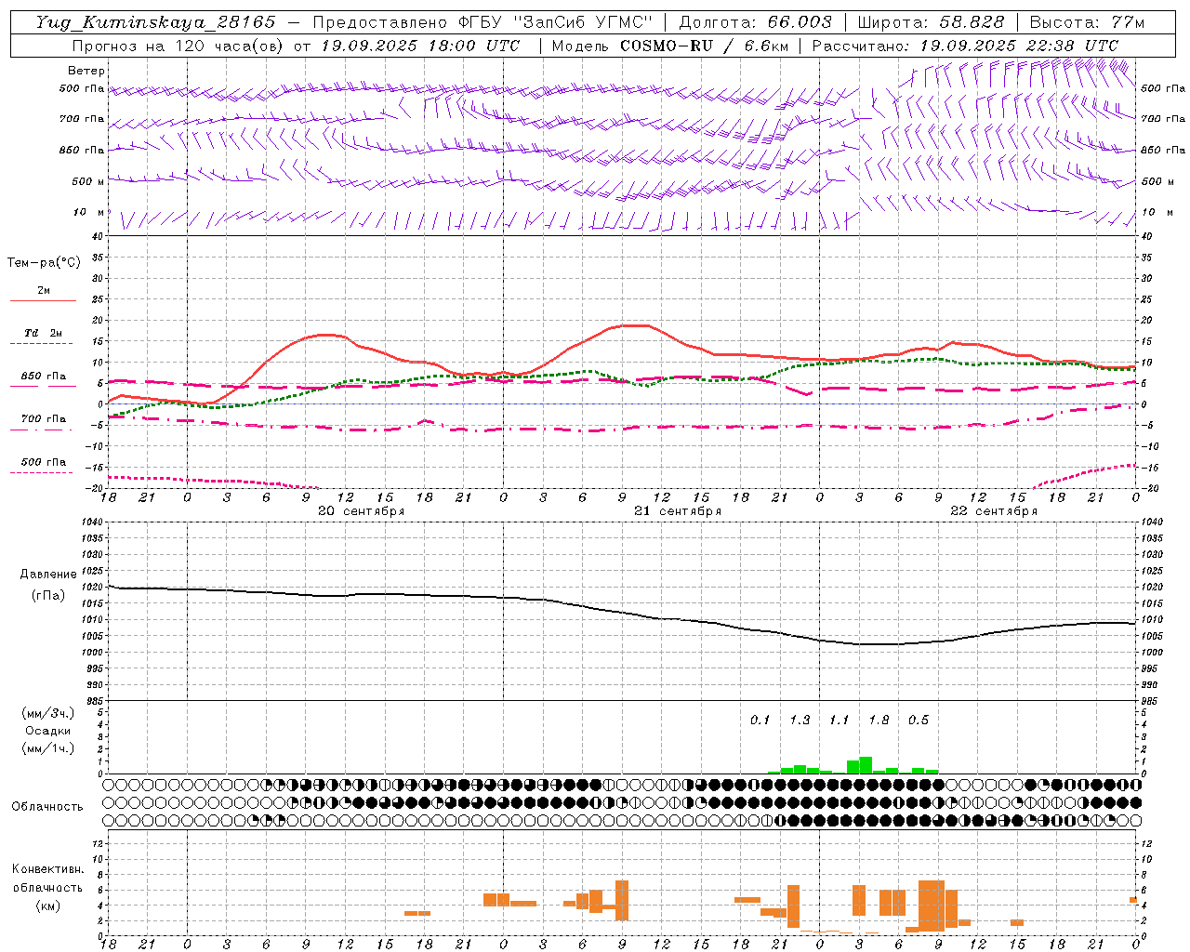This screenshot has width=1190, height=952.
Task: Click the 2м entry in the temperature legend
Action: click(44, 290)
